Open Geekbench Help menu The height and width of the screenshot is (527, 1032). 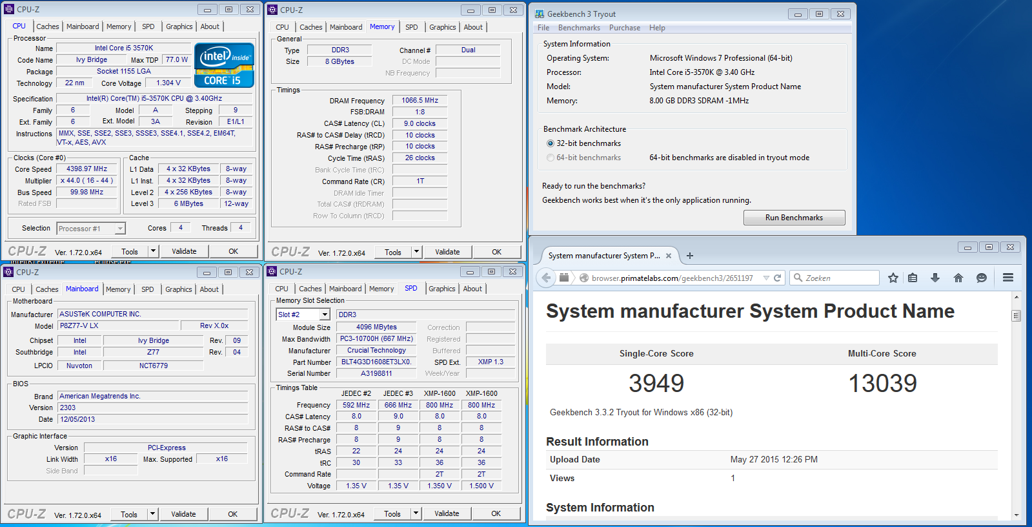[x=657, y=28]
